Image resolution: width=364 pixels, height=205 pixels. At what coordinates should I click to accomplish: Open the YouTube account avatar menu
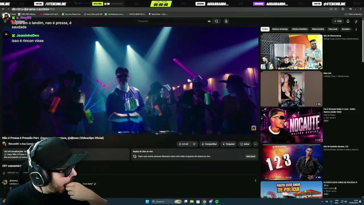pos(356,21)
